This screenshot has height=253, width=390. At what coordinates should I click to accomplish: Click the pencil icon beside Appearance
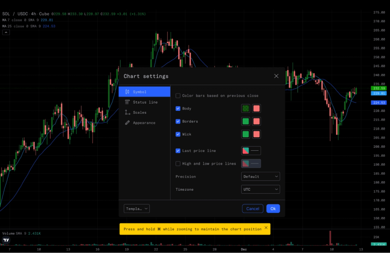pos(127,123)
